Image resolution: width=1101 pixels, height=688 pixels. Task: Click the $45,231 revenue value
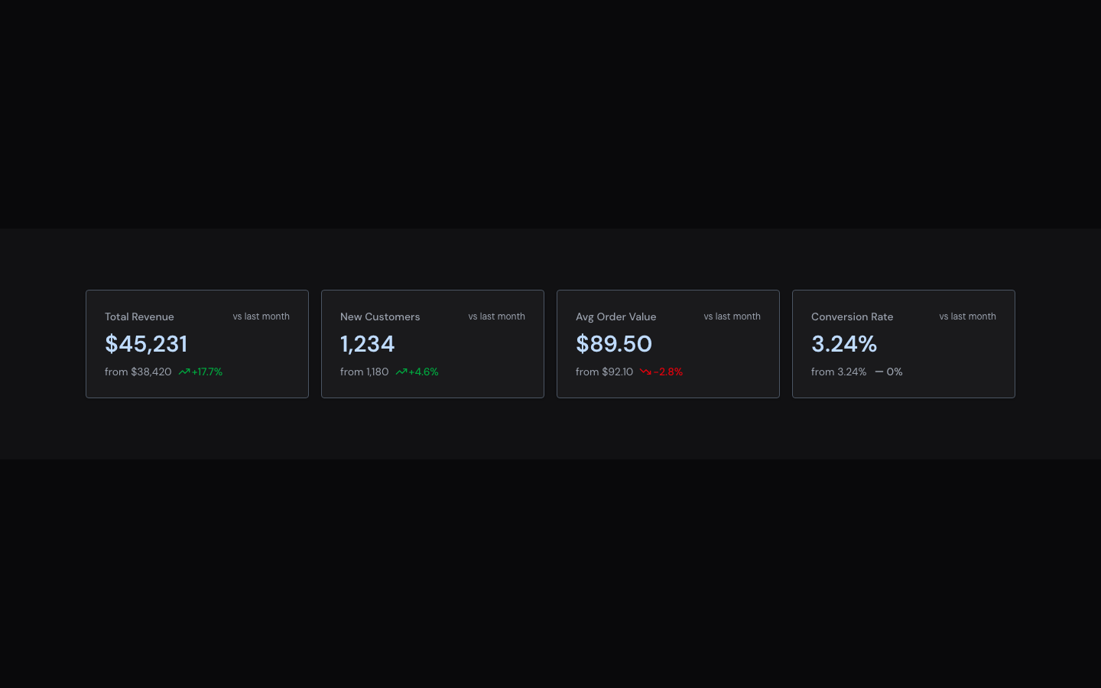(146, 344)
